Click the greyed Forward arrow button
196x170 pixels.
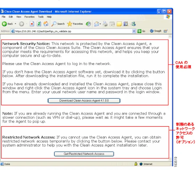click(x=21, y=24)
